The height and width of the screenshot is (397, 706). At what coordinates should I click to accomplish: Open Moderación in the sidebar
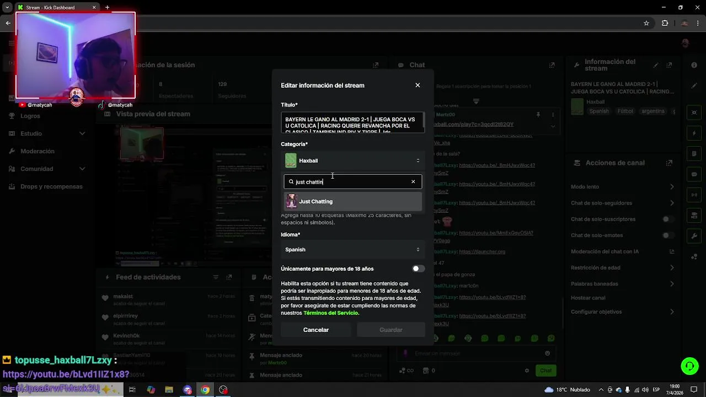[38, 151]
